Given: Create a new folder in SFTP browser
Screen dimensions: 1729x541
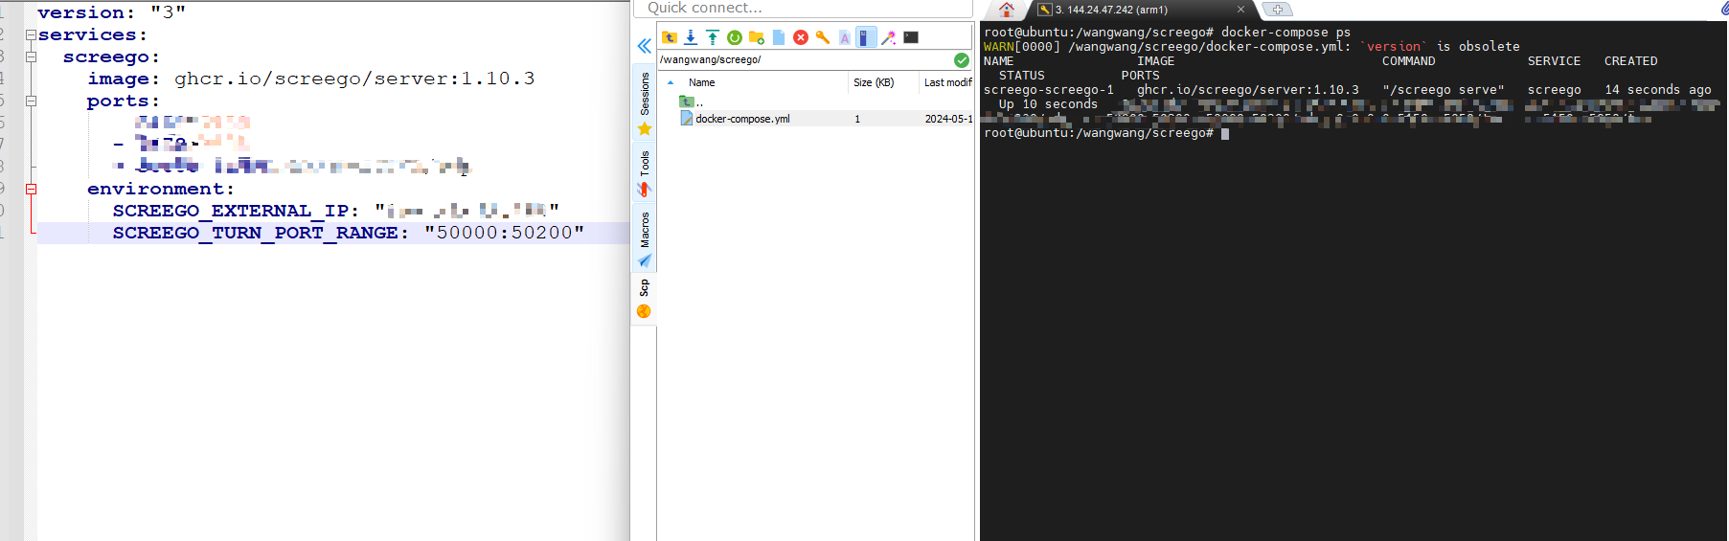Looking at the screenshot, I should tap(757, 37).
